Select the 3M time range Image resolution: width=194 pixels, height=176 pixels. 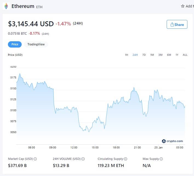[160, 55]
